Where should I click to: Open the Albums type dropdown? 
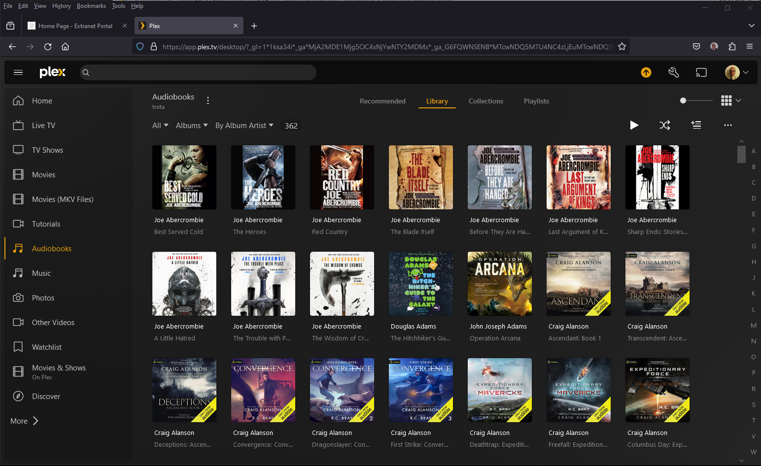192,126
